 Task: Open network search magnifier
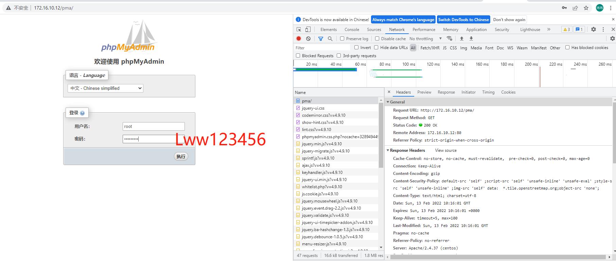pos(330,39)
